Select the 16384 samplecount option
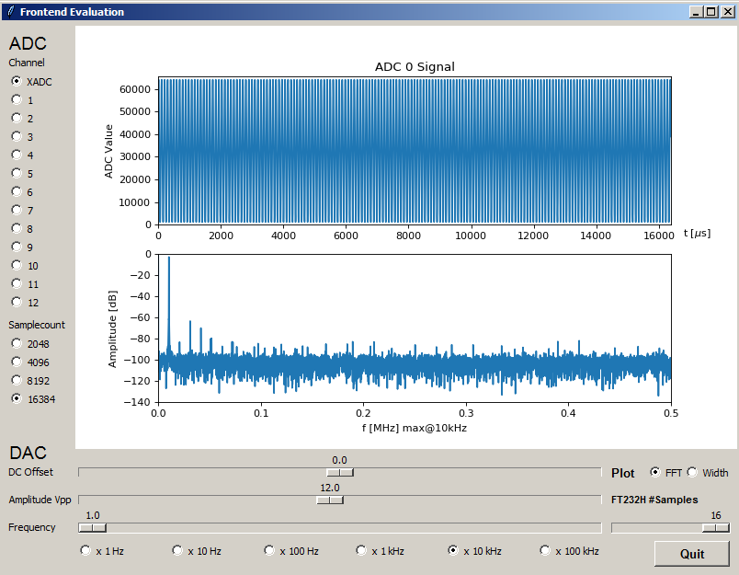Screen dimensions: 739x575 [17, 398]
